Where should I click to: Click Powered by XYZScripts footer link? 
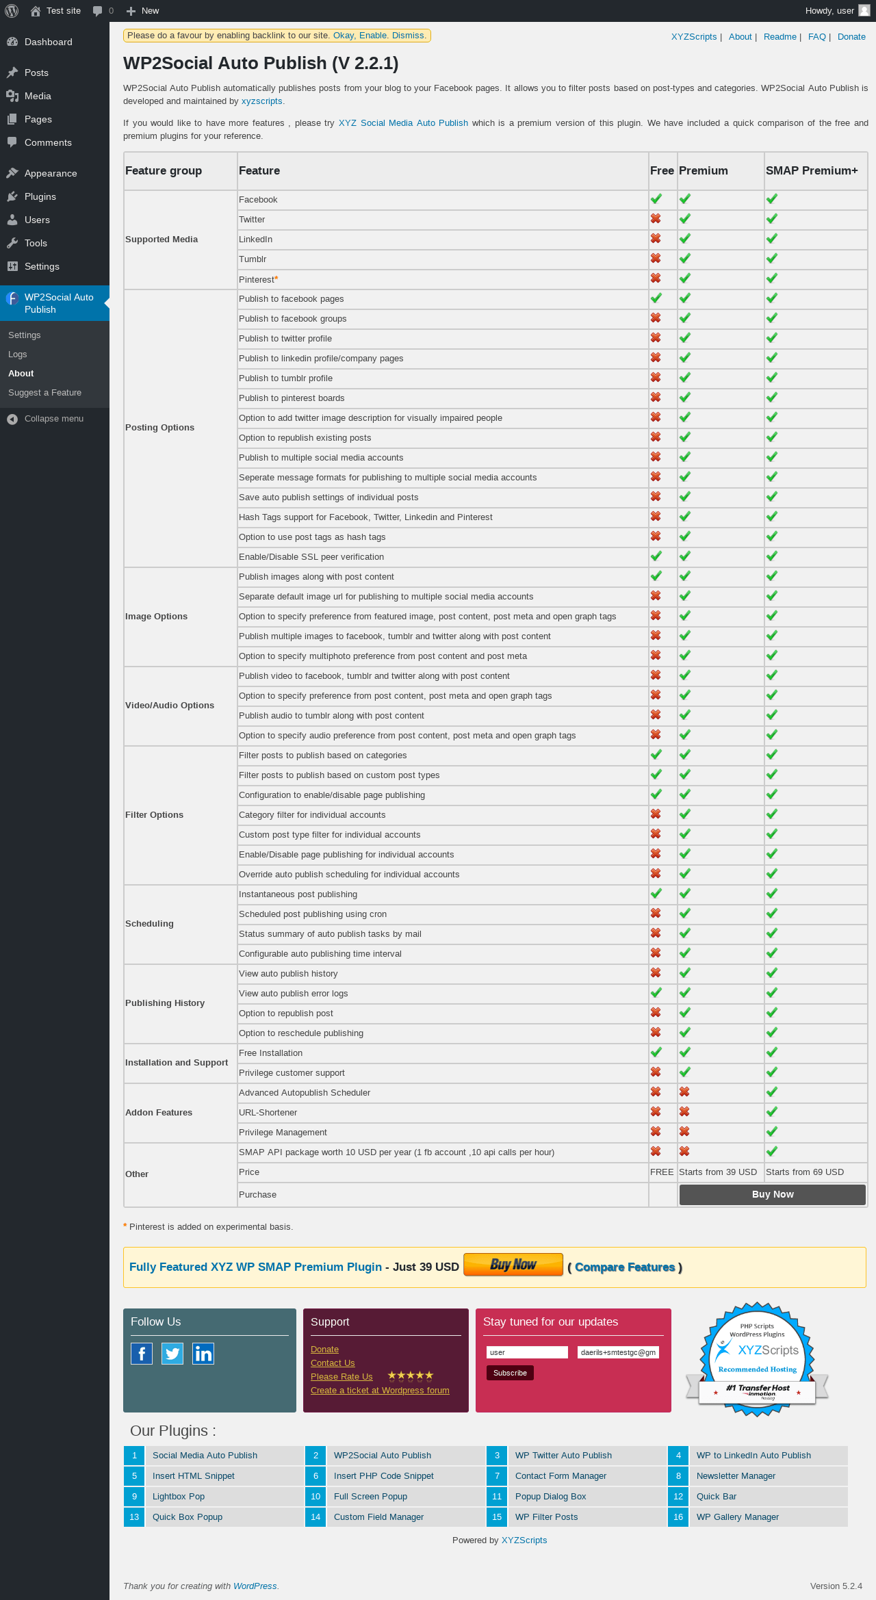[524, 1540]
